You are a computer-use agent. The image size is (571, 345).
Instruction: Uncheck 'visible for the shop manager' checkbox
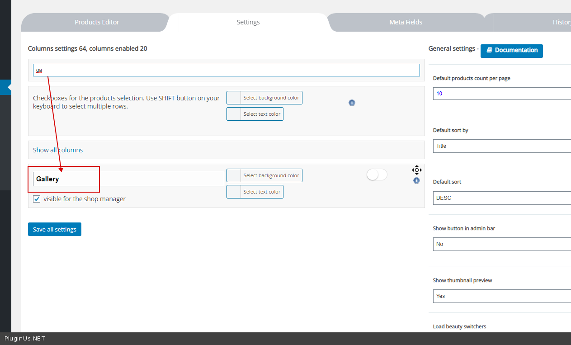pyautogui.click(x=37, y=199)
